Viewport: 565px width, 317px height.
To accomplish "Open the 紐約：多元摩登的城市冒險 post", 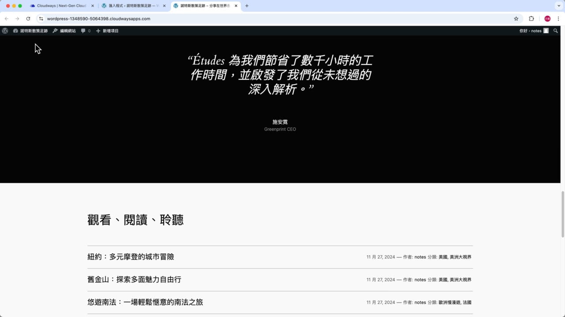I will click(x=131, y=257).
